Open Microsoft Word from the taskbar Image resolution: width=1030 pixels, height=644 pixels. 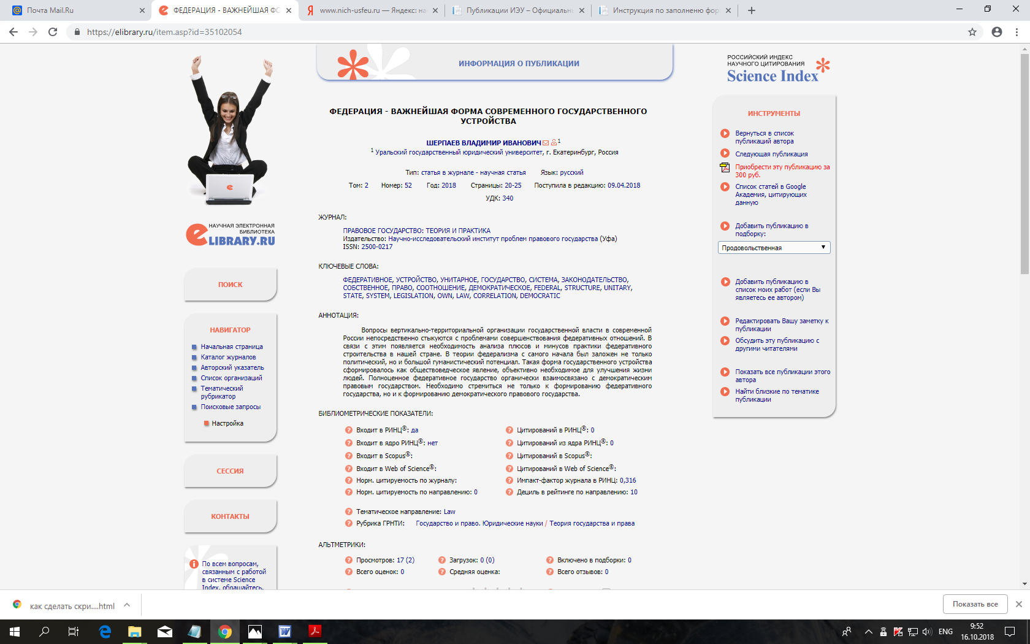[x=285, y=631]
